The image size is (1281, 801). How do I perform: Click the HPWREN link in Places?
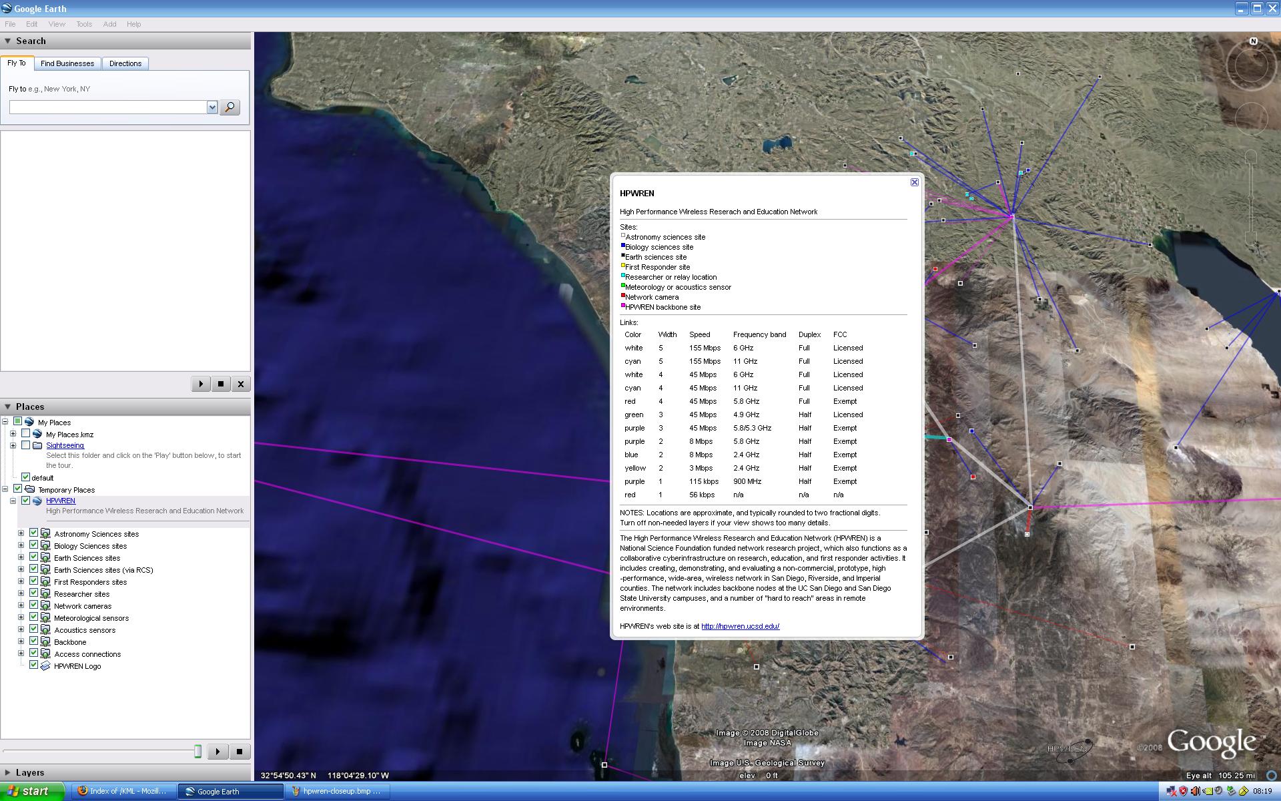61,501
